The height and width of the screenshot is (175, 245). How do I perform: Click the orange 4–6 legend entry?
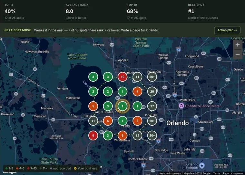(20, 169)
